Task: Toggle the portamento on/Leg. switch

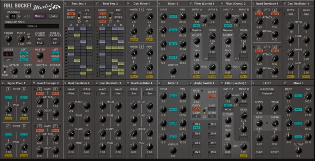Action: (x=29, y=38)
